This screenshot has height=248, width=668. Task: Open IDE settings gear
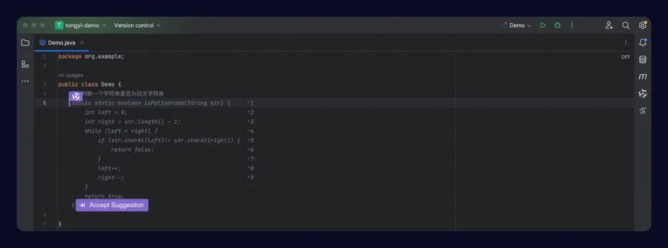coord(643,25)
